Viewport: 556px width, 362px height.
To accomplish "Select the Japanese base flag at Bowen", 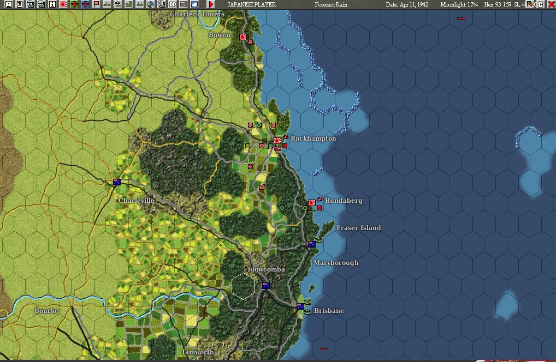I will point(243,37).
